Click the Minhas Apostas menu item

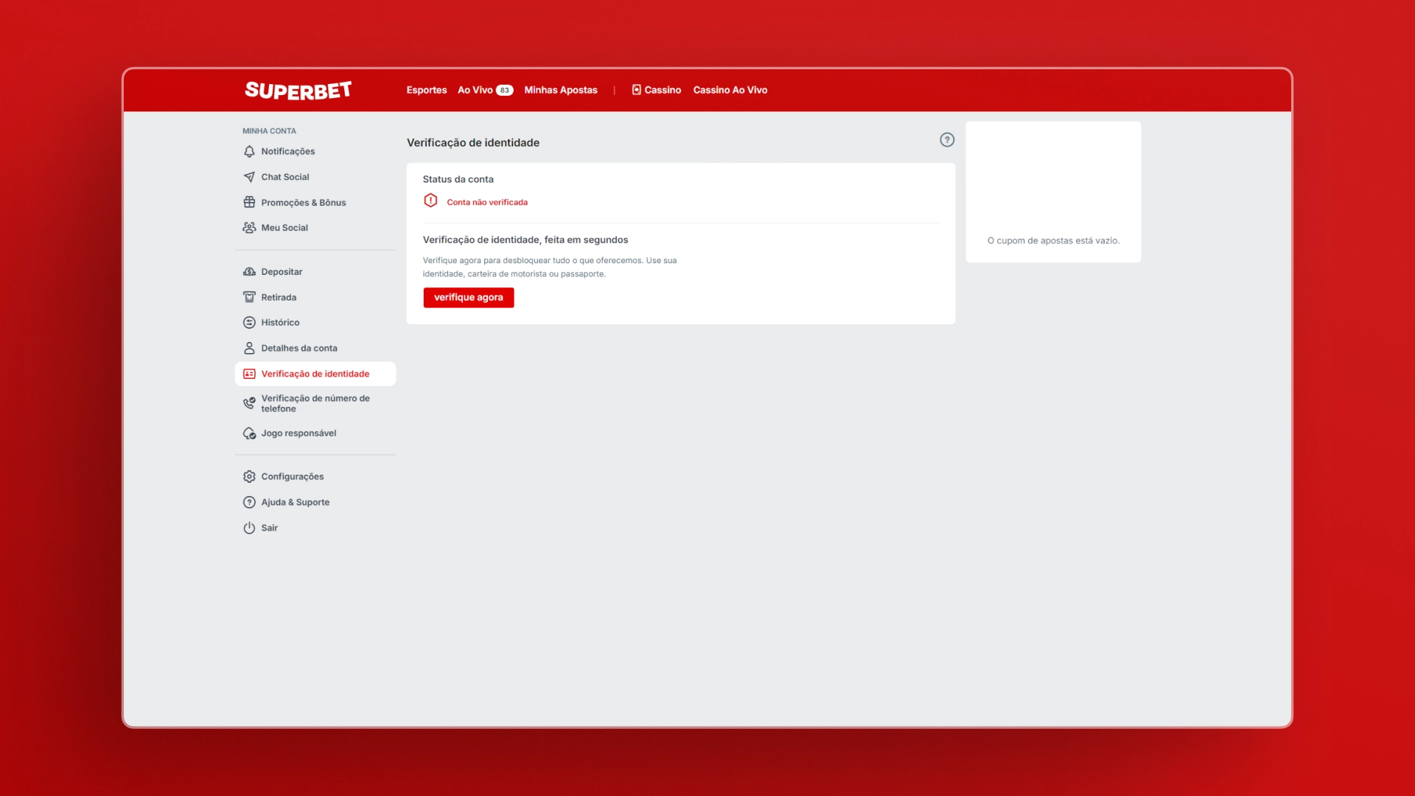pyautogui.click(x=561, y=89)
